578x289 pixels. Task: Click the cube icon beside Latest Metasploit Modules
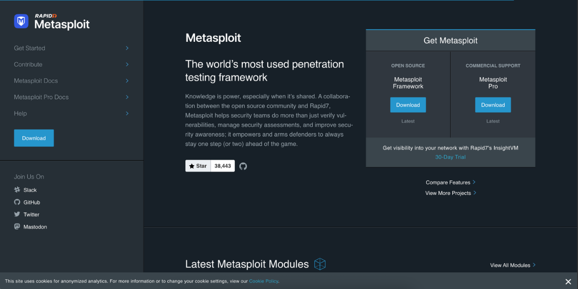click(x=320, y=264)
